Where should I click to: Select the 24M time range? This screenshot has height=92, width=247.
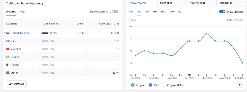[155, 12]
